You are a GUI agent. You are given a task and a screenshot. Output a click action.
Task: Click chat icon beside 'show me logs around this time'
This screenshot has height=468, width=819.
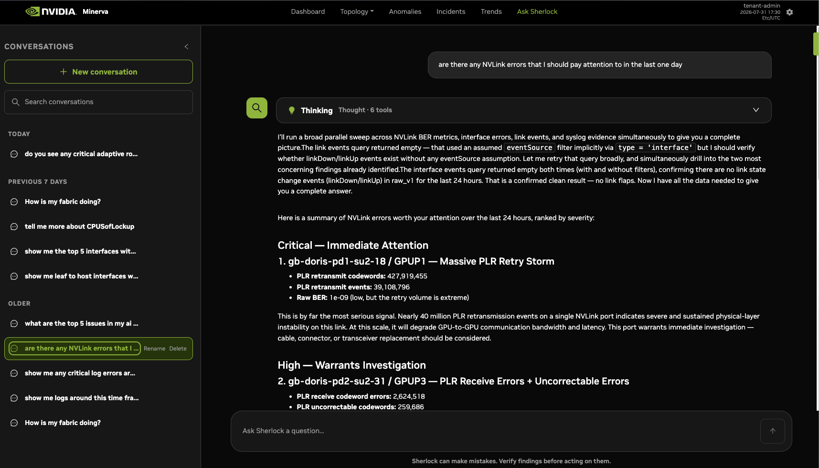click(14, 398)
